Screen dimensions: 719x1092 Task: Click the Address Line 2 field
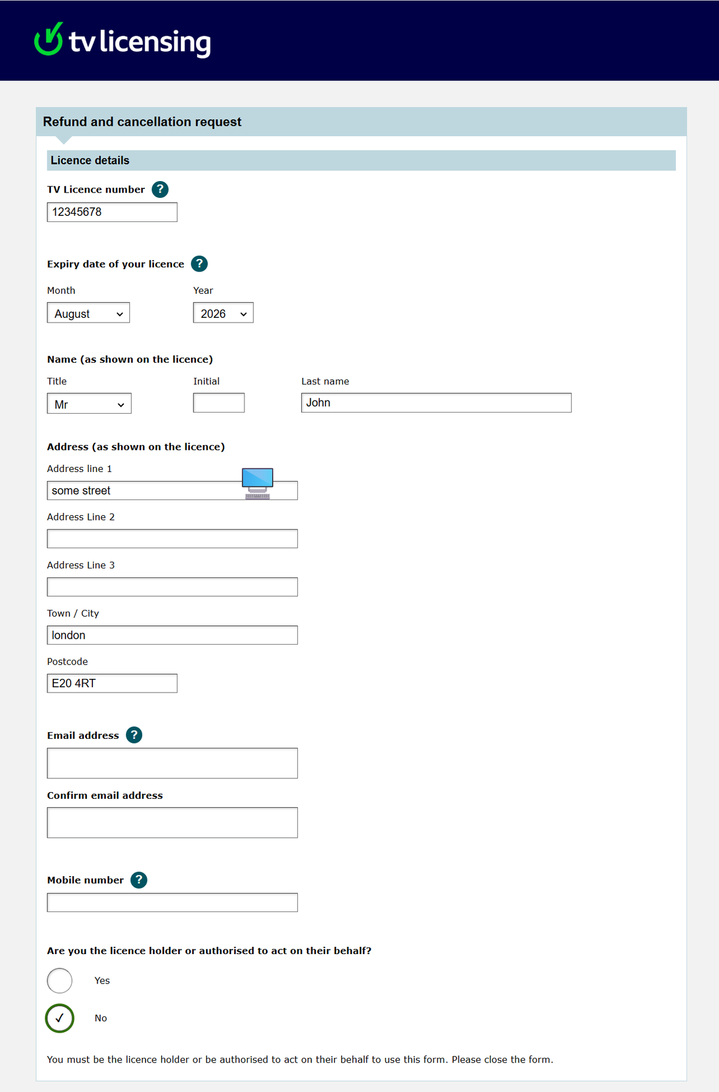[173, 539]
